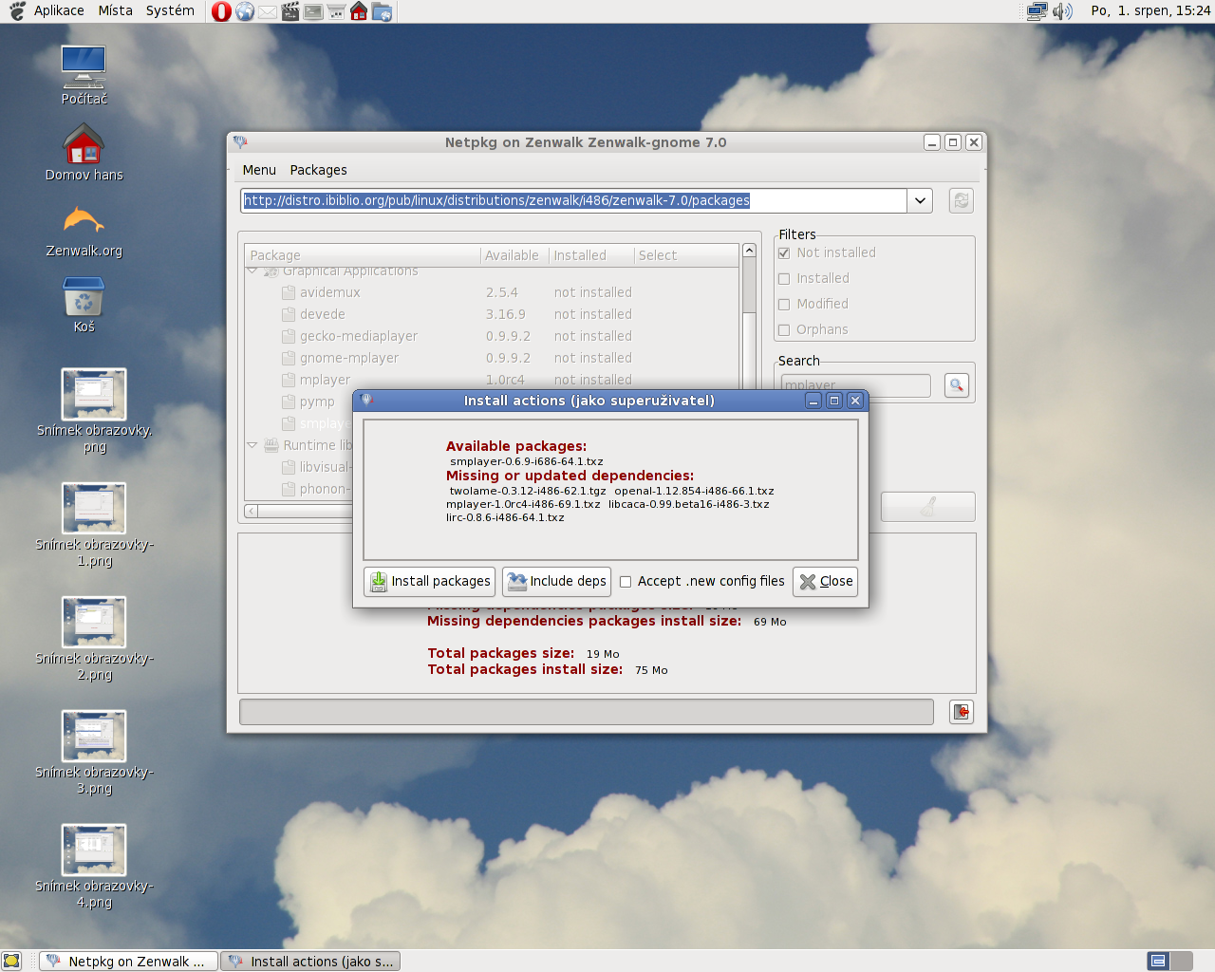1215x972 pixels.
Task: Click the workspace switcher first workspace
Action: click(1158, 961)
